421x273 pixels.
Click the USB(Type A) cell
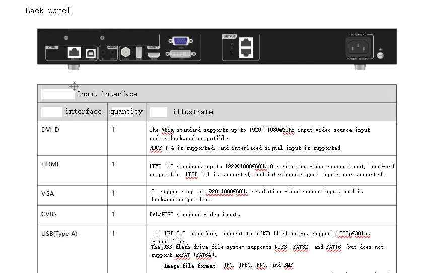pyautogui.click(x=73, y=249)
